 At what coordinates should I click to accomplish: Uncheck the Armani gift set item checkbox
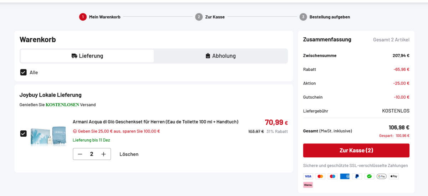point(24,134)
